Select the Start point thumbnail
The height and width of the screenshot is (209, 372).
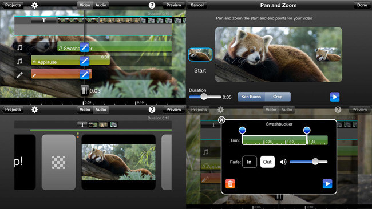click(200, 54)
